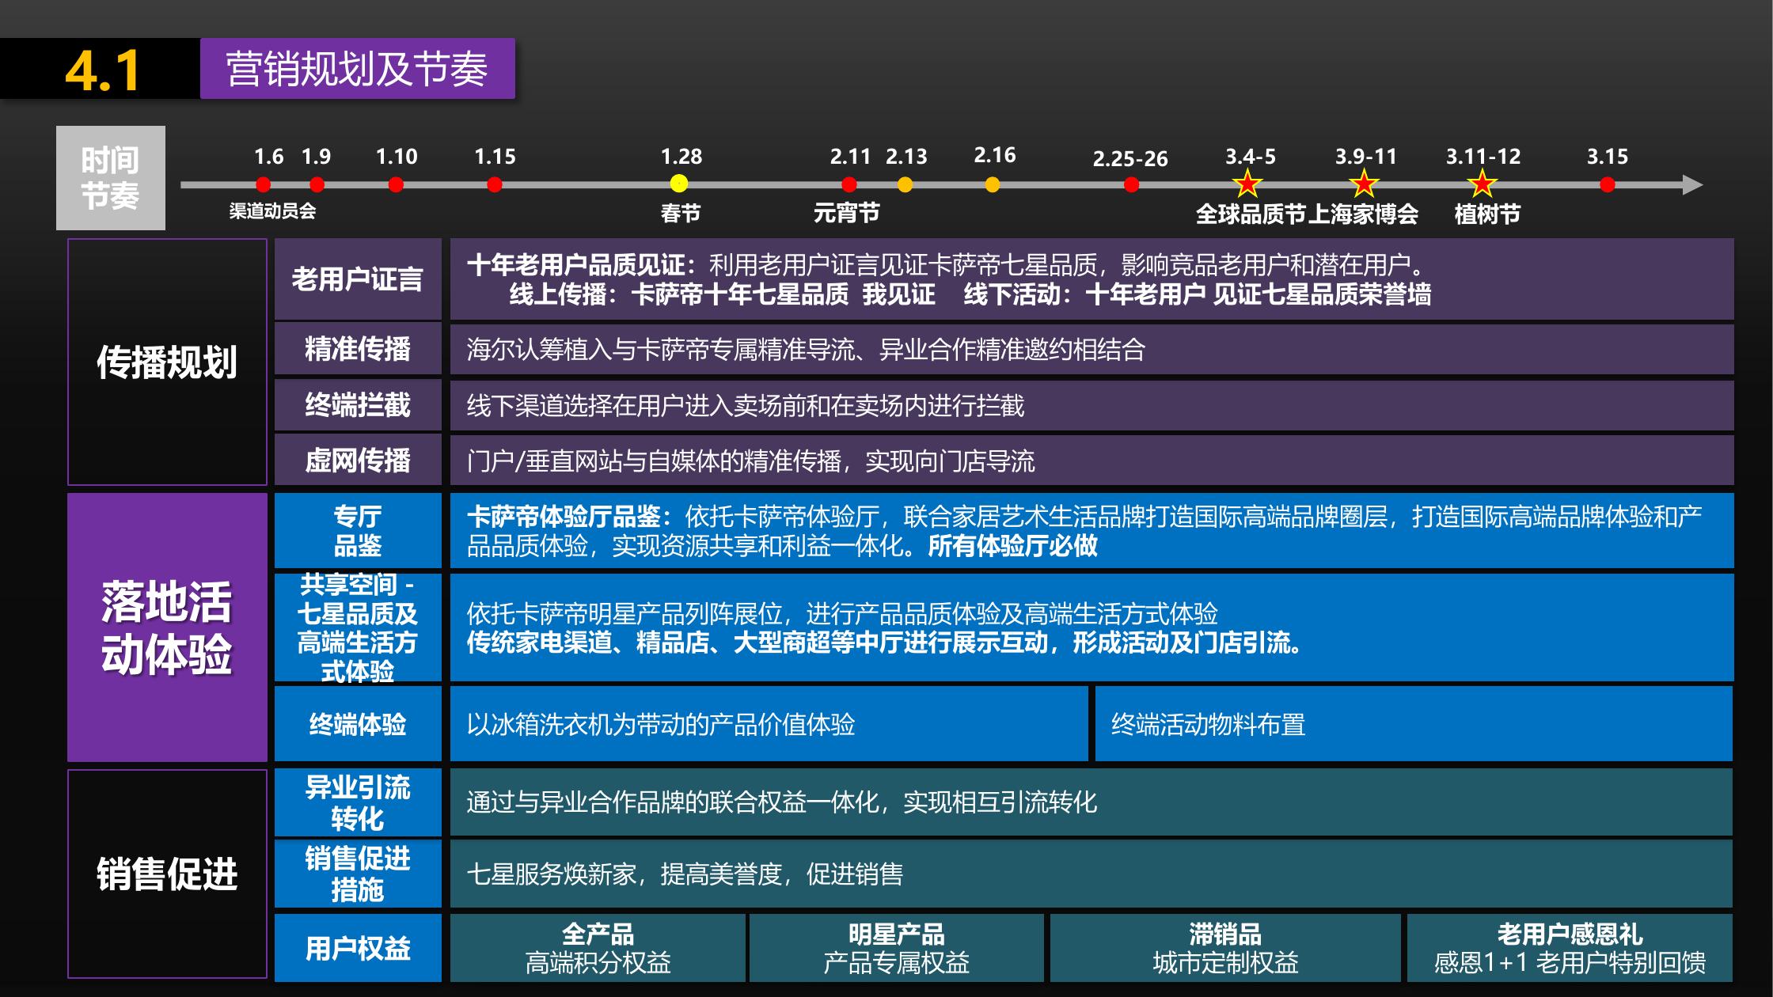
Task: Click the timeline arrowhead at the end
Action: click(x=1692, y=185)
